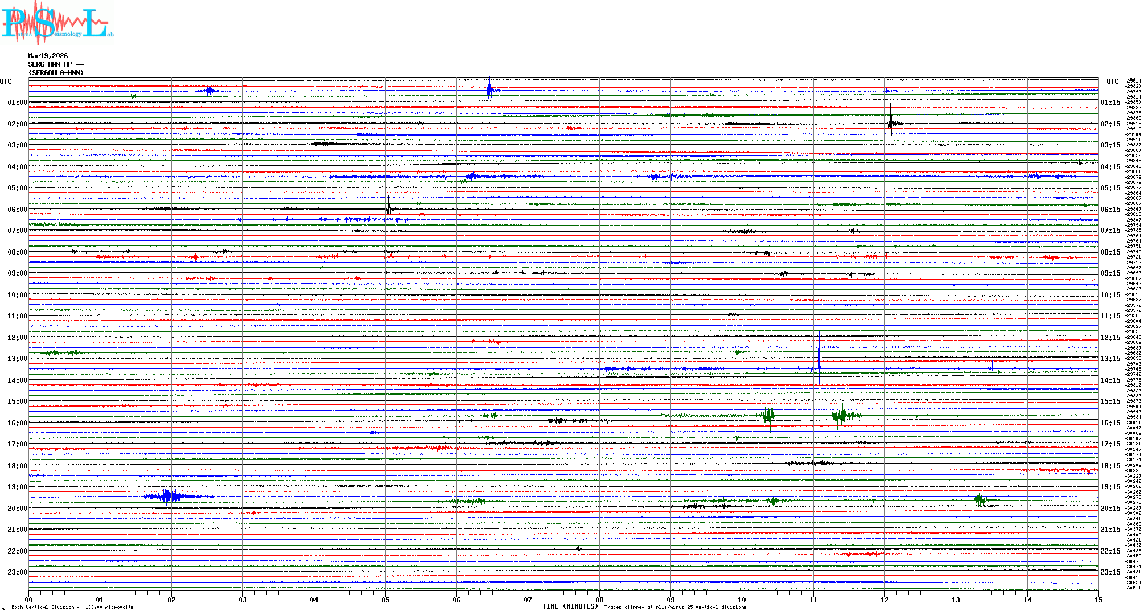The width and height of the screenshot is (1144, 615).
Task: Click the PSL Seismology Lab logo
Action: click(x=57, y=23)
